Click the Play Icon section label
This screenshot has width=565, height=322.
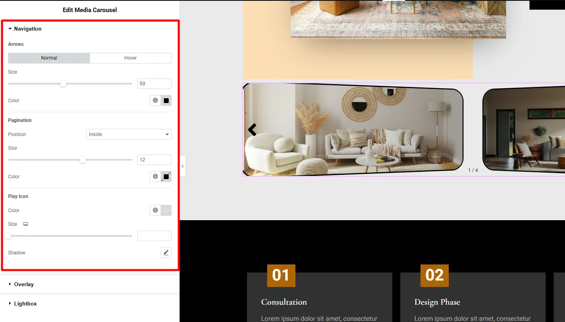[x=18, y=196]
